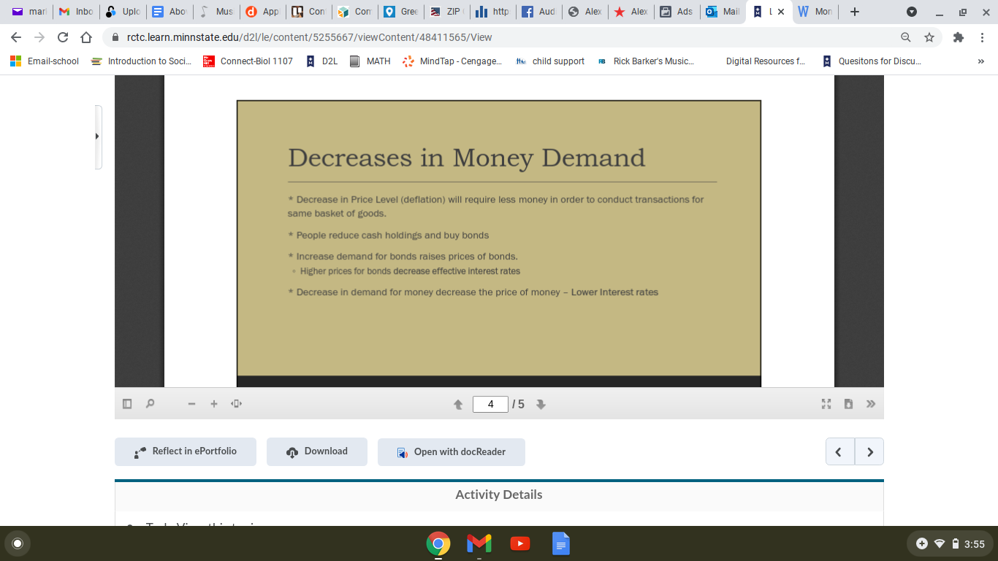Advance to the next page arrow

click(541, 403)
